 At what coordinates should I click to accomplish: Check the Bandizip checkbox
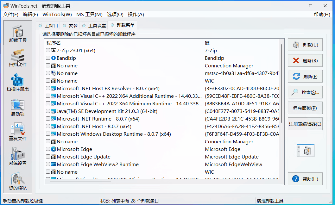pos(48,58)
